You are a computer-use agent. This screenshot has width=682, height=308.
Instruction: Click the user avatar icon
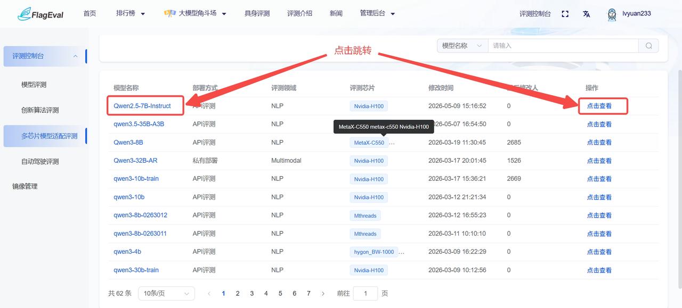612,14
